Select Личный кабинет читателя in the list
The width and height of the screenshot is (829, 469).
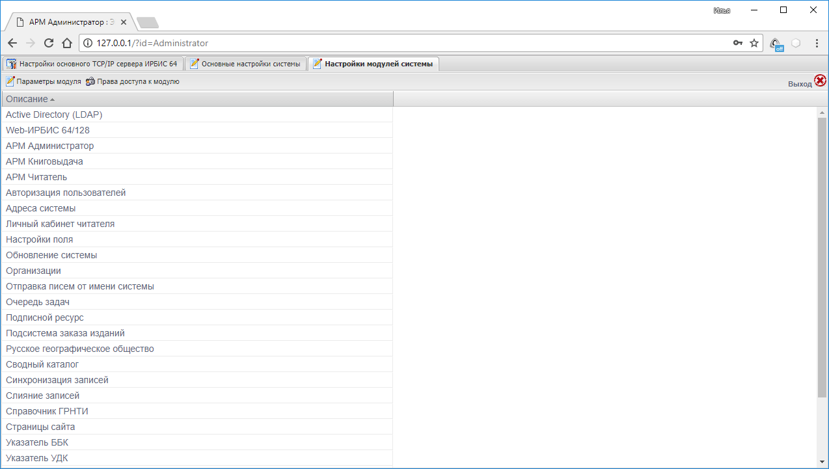(60, 224)
